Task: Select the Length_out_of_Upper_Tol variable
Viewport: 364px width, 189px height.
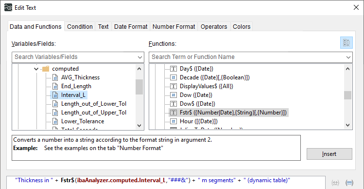Action: 94,113
